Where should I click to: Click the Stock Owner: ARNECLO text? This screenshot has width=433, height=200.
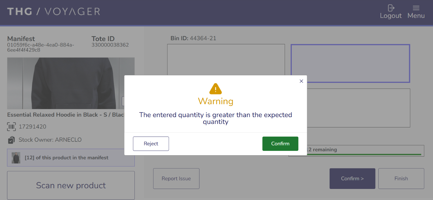(50, 140)
